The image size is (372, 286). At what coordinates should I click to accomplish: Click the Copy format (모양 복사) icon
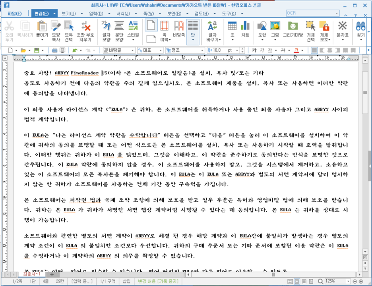[56, 26]
